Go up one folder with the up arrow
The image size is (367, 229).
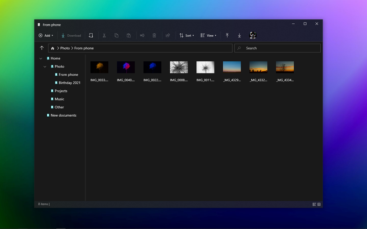41,48
